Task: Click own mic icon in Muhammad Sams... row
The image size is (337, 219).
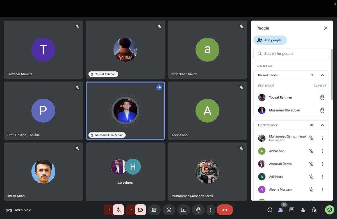Action: click(x=311, y=138)
